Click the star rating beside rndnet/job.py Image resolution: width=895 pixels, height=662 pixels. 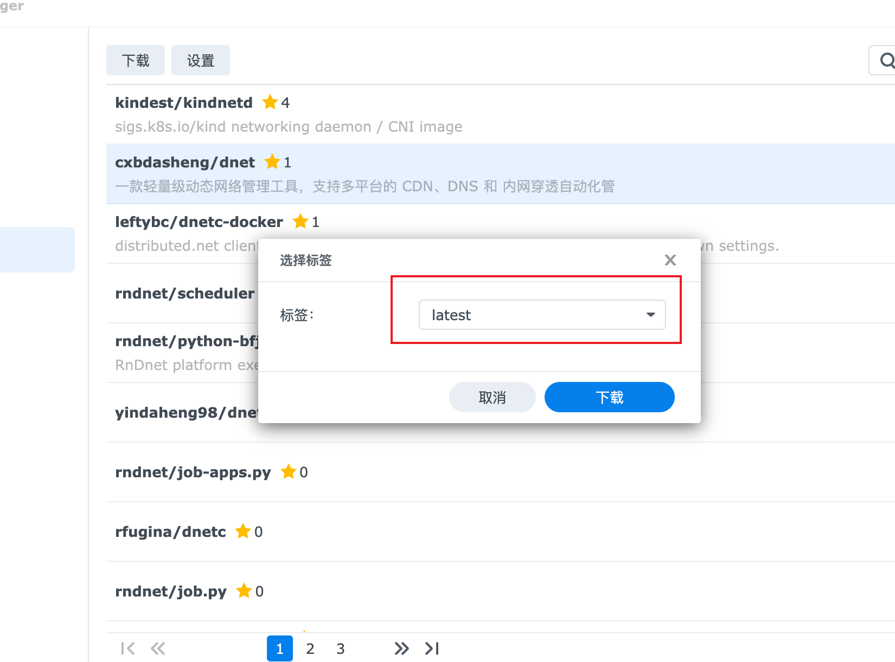pos(244,590)
